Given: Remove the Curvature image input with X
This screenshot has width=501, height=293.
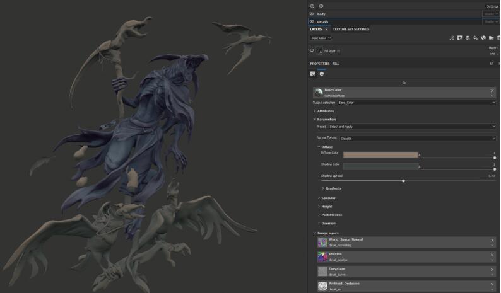Looking at the screenshot, I should (492, 268).
